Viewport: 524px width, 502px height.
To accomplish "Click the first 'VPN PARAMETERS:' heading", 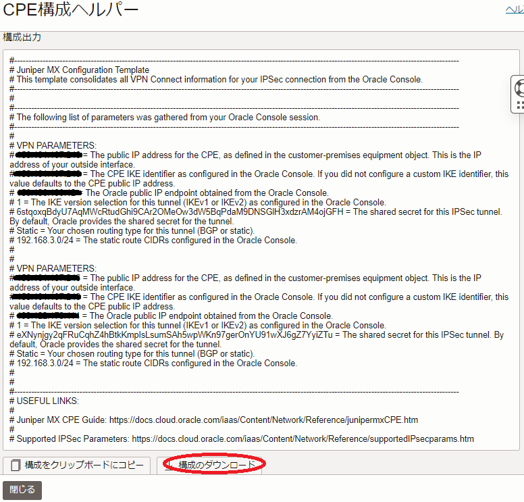I will click(x=56, y=145).
